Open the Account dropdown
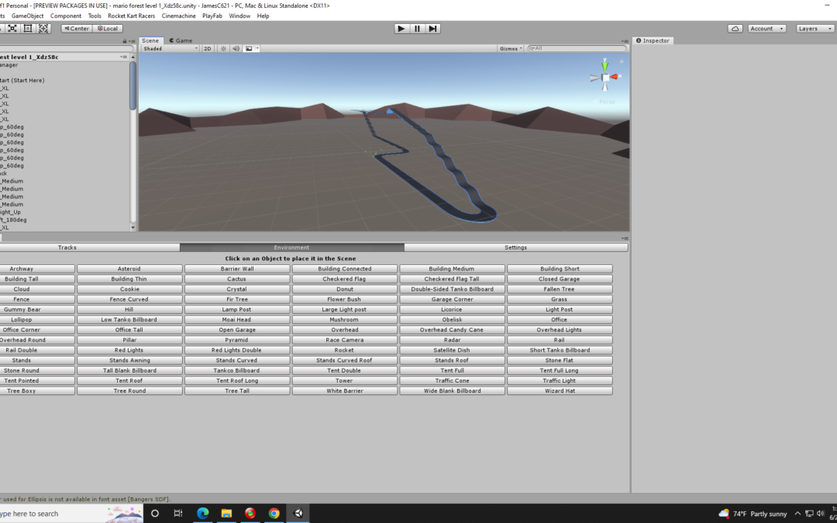 [766, 29]
